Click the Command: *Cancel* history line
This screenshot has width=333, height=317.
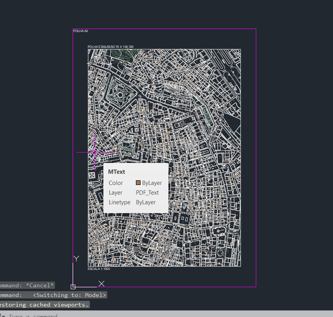(x=26, y=285)
